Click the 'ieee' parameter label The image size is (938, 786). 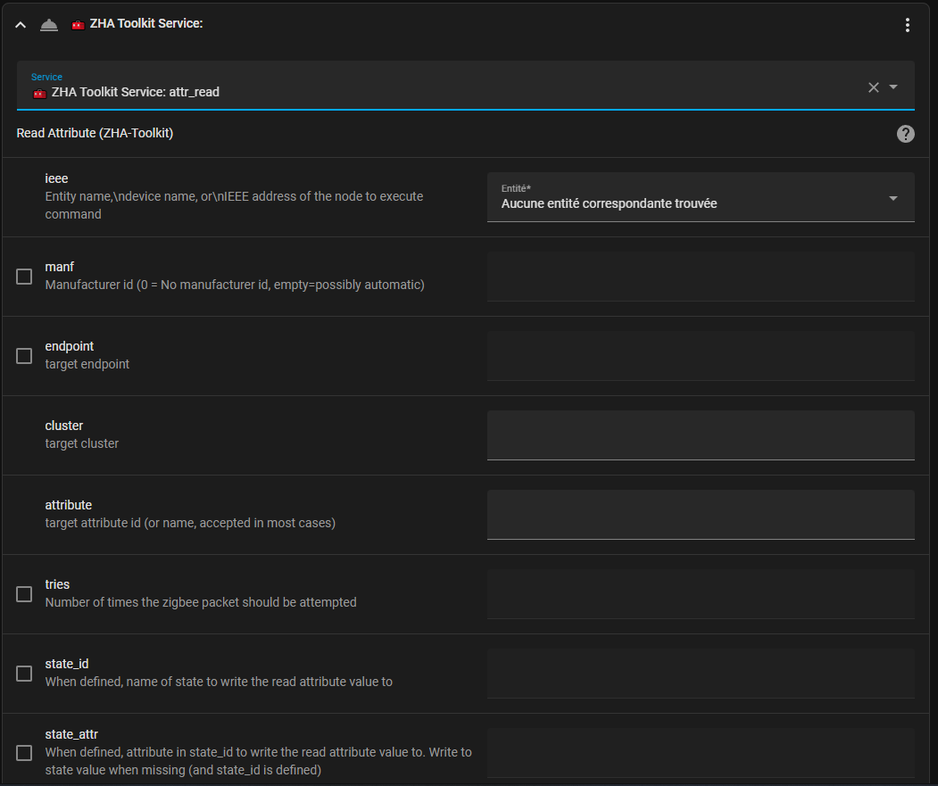coord(56,178)
